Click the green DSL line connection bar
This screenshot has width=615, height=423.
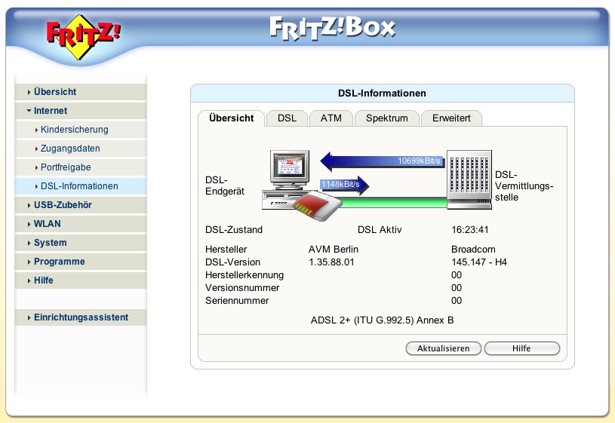394,202
